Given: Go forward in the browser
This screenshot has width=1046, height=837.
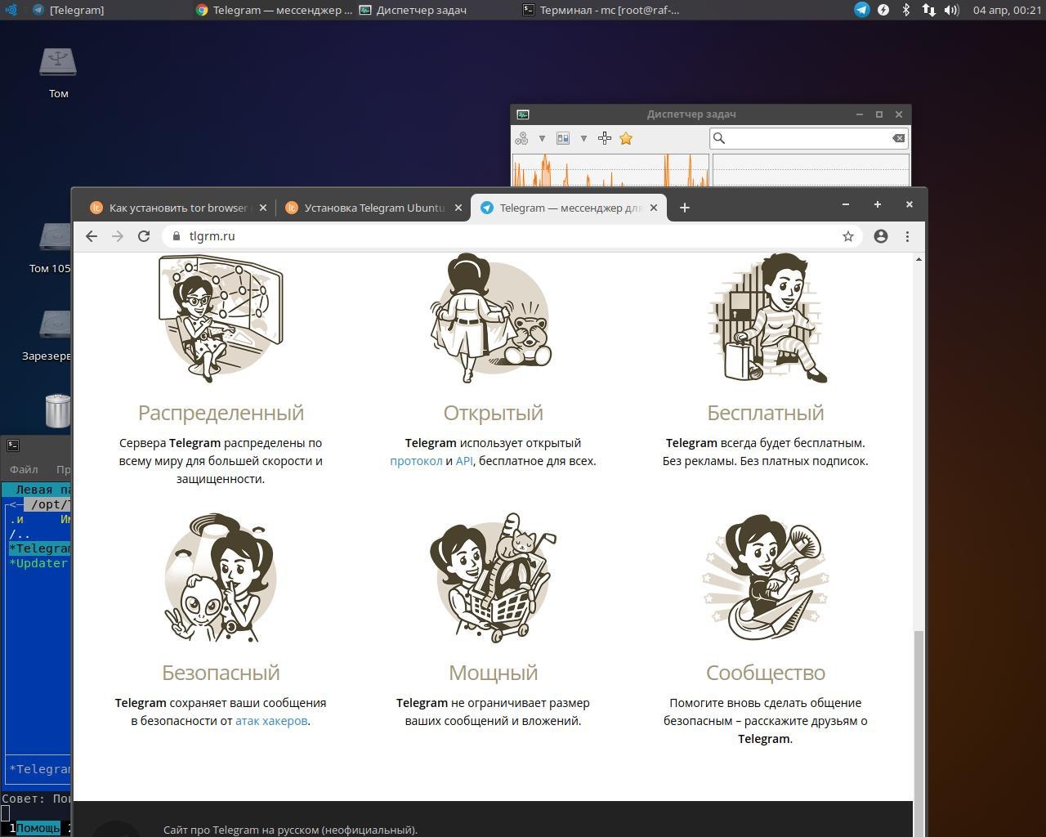Looking at the screenshot, I should pos(118,236).
